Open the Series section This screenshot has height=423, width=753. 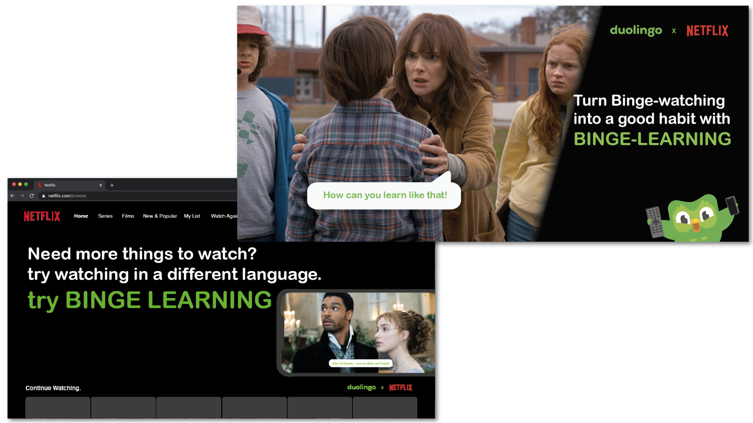pos(105,216)
